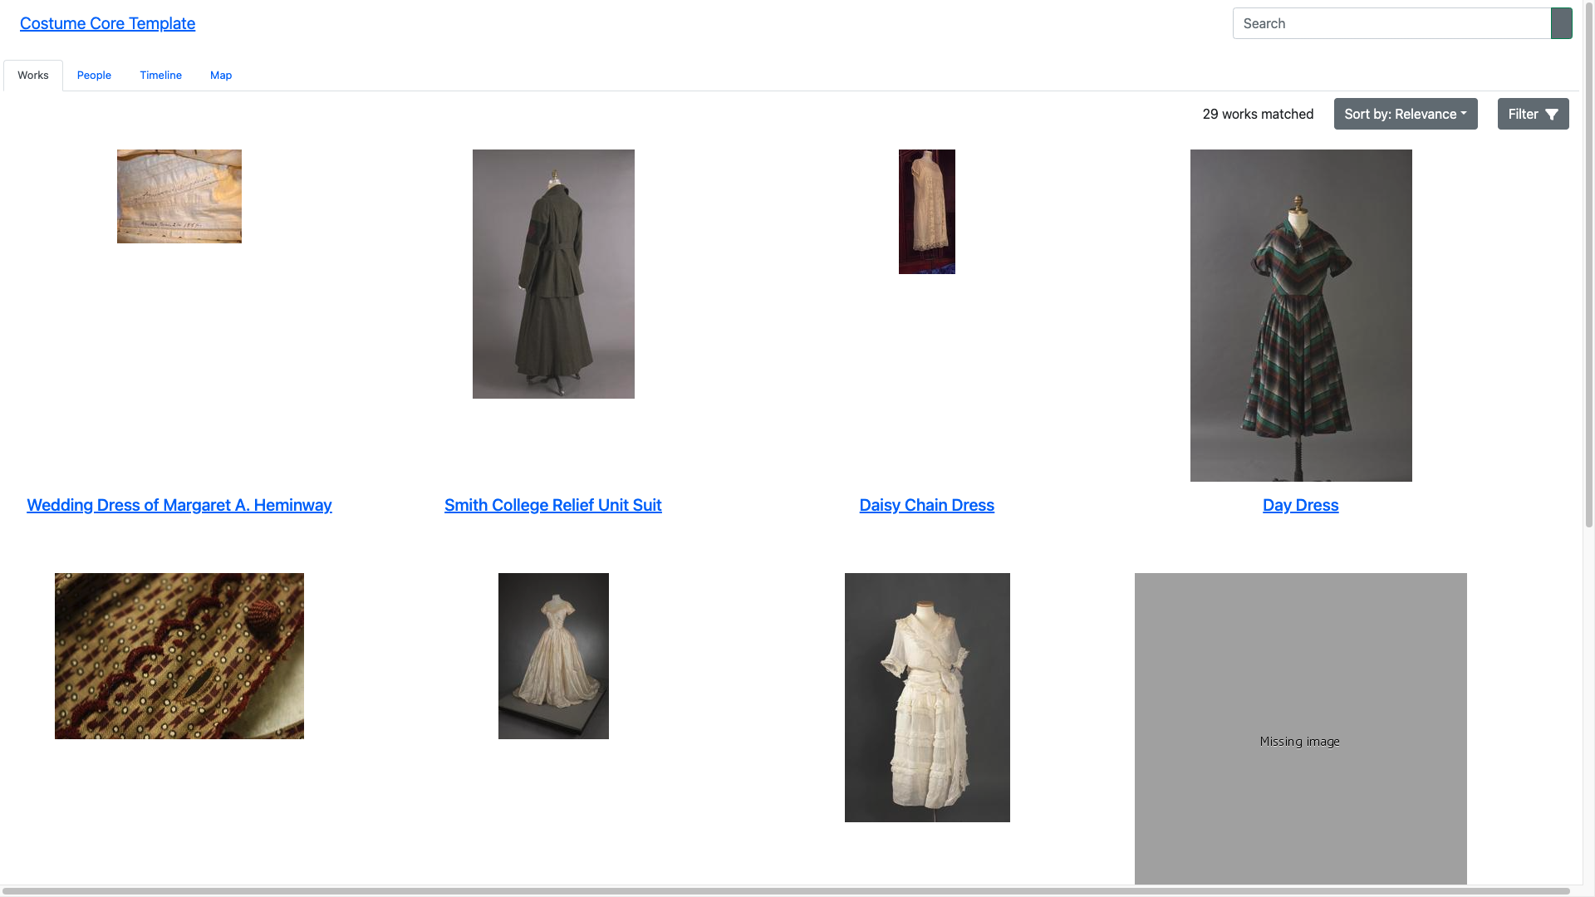
Task: Follow the Daisy Chain Dress link
Action: click(x=927, y=505)
